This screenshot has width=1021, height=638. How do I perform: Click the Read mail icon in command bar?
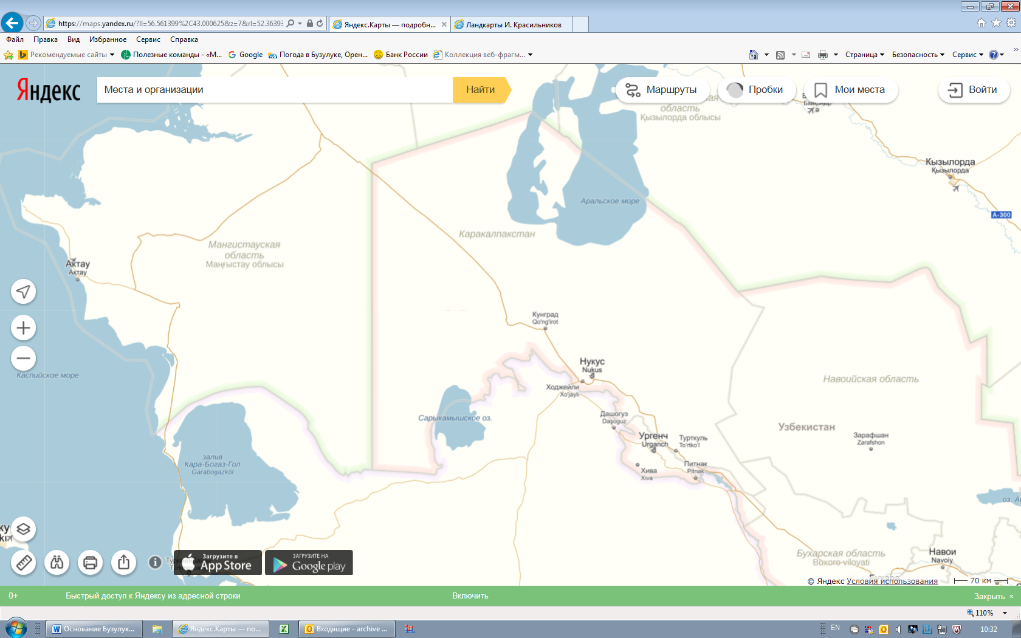[x=806, y=55]
